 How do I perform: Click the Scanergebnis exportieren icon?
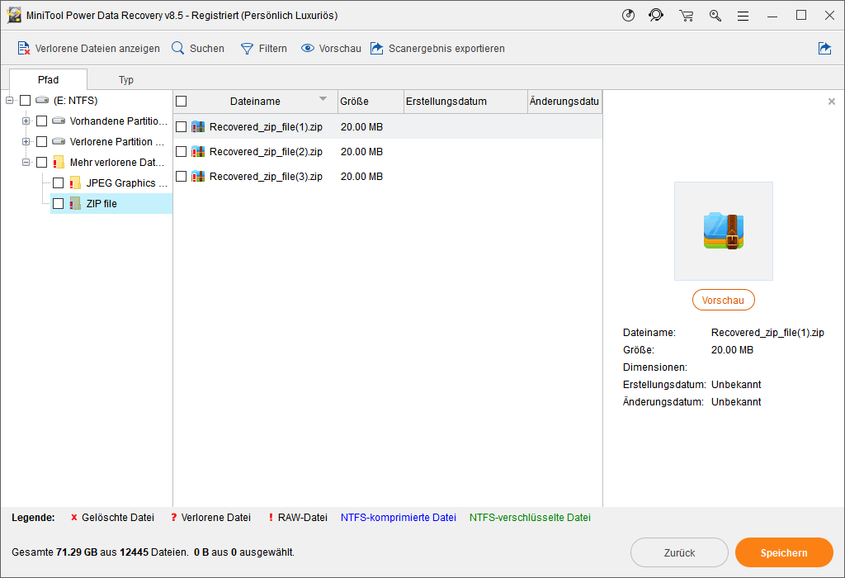[376, 48]
